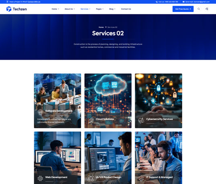Expand the Pages menu dropdown
The width and height of the screenshot is (216, 184).
[100, 9]
